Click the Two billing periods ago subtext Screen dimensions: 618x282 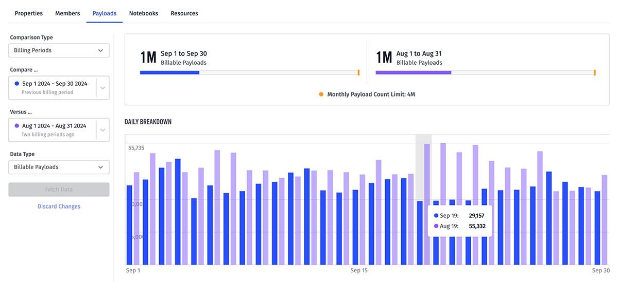tap(48, 135)
